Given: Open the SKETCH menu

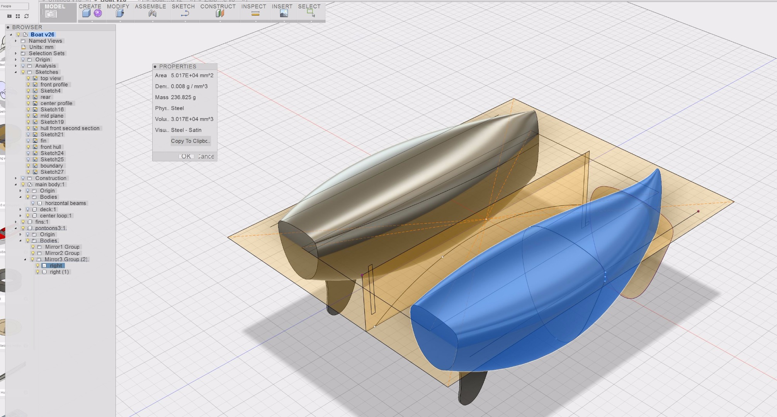Looking at the screenshot, I should click(183, 6).
